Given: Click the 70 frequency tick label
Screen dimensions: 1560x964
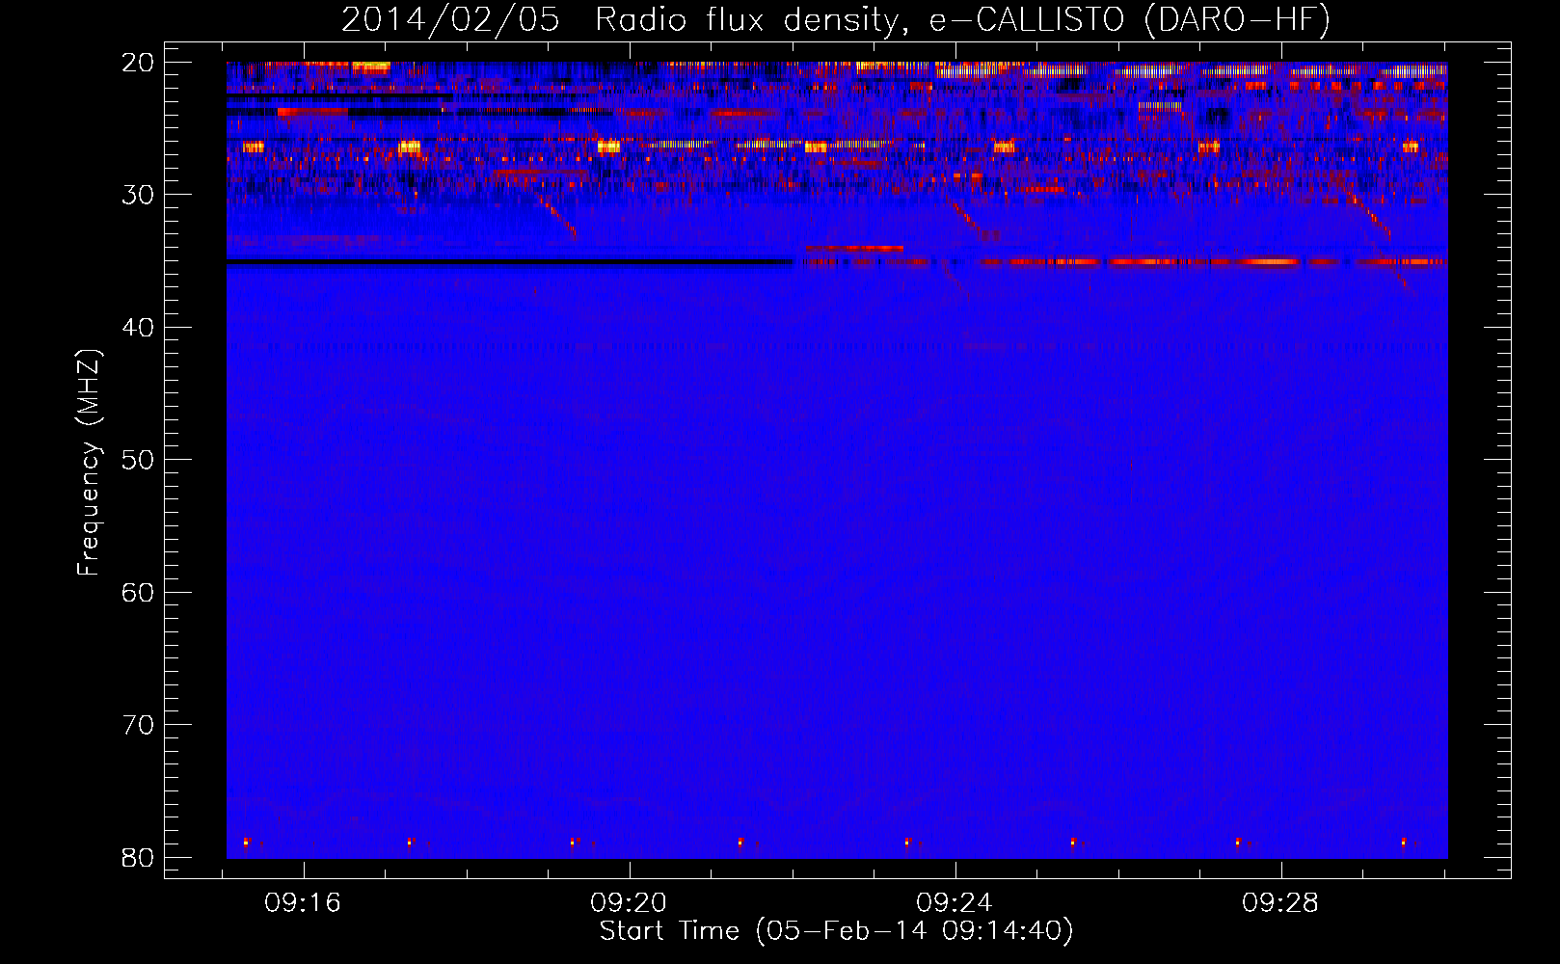Looking at the screenshot, I should point(138,725).
